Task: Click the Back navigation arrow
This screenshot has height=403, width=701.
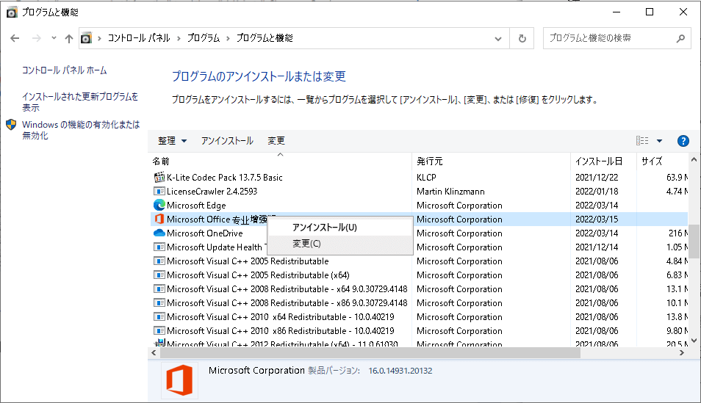Action: pos(15,38)
